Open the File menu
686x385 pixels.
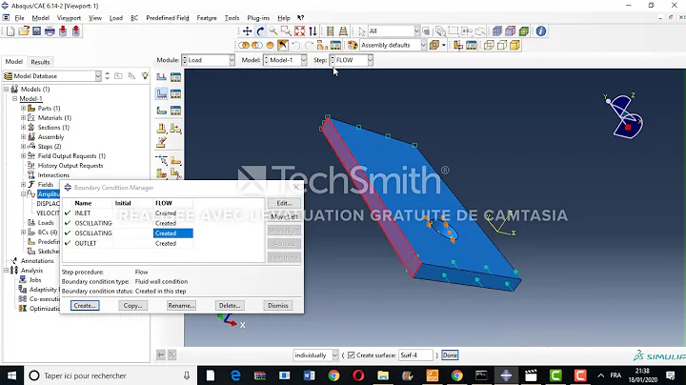19,18
